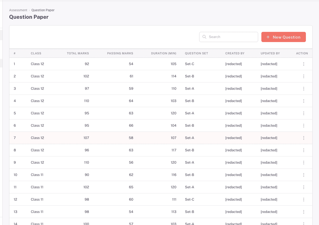Open action menu for row 8

click(x=303, y=150)
